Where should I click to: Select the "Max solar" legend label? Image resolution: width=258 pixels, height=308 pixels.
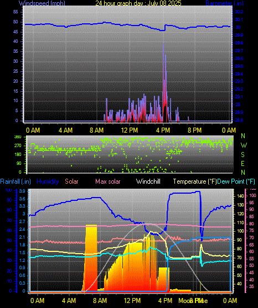pyautogui.click(x=108, y=181)
